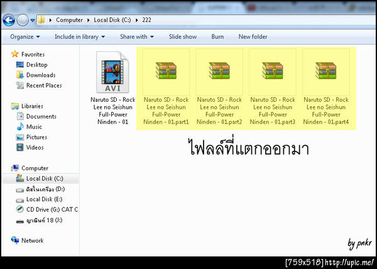Viewport: 377px width, 269px height.
Task: Click the Burn toolbar button
Action: 217,37
